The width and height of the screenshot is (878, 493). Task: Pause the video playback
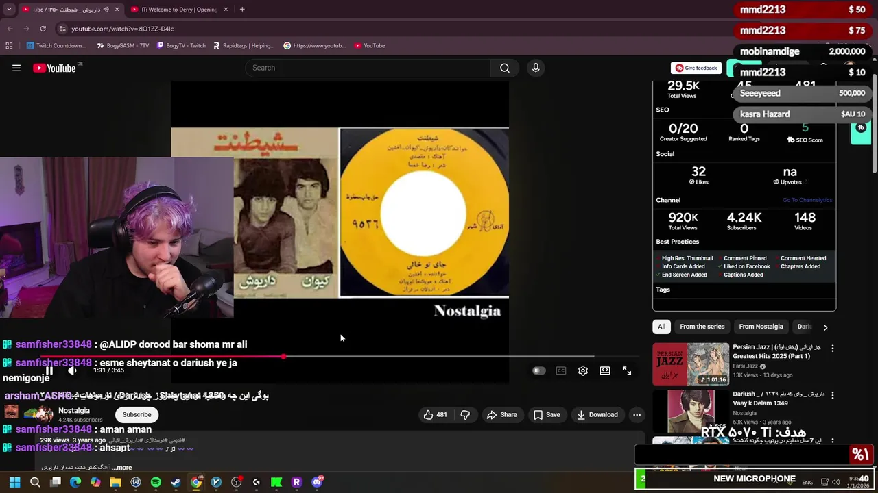point(49,370)
